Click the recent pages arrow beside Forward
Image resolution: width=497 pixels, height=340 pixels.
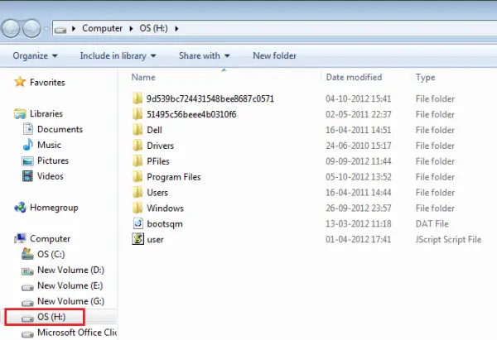46,28
